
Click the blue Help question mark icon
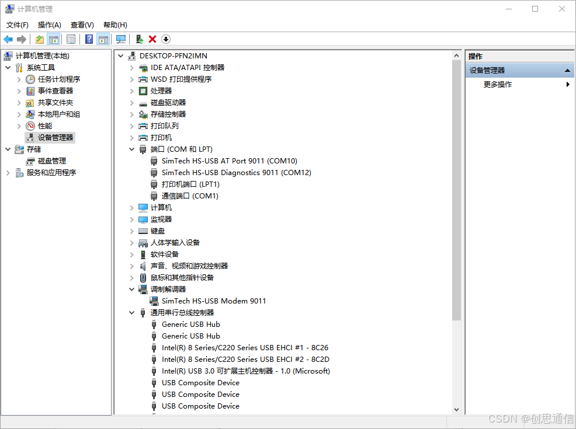coord(89,39)
